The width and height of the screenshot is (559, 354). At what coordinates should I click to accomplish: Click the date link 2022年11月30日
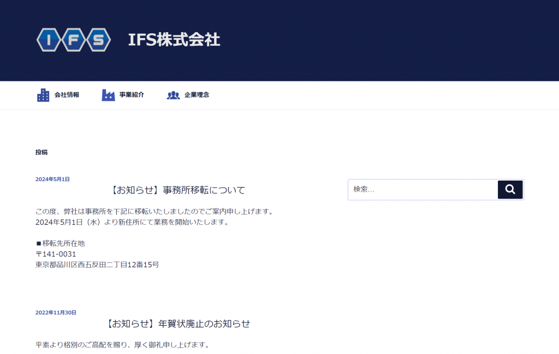pyautogui.click(x=54, y=313)
